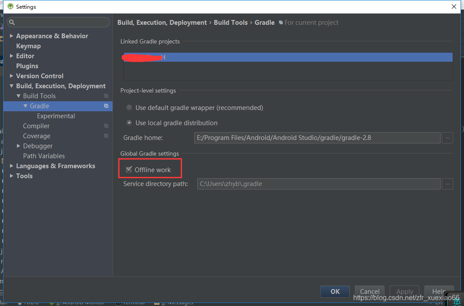
Task: Click the settings search field
Action: click(x=58, y=22)
